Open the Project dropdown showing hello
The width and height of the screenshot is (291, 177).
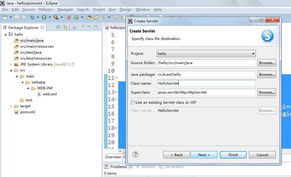pos(206,54)
